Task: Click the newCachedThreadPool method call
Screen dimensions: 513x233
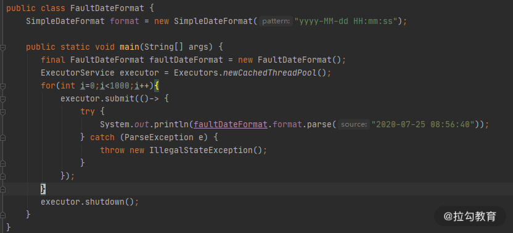Action: [x=270, y=73]
